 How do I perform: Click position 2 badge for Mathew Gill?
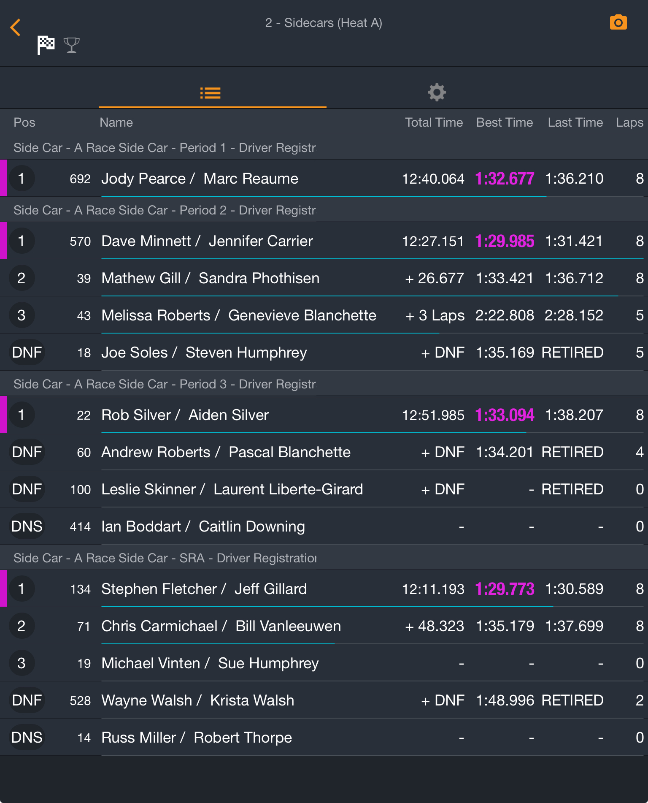[22, 278]
